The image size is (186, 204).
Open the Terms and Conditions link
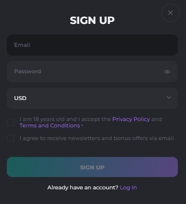click(x=50, y=125)
